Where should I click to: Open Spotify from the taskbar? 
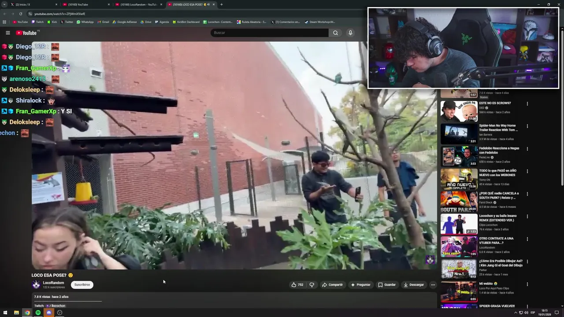[38, 313]
